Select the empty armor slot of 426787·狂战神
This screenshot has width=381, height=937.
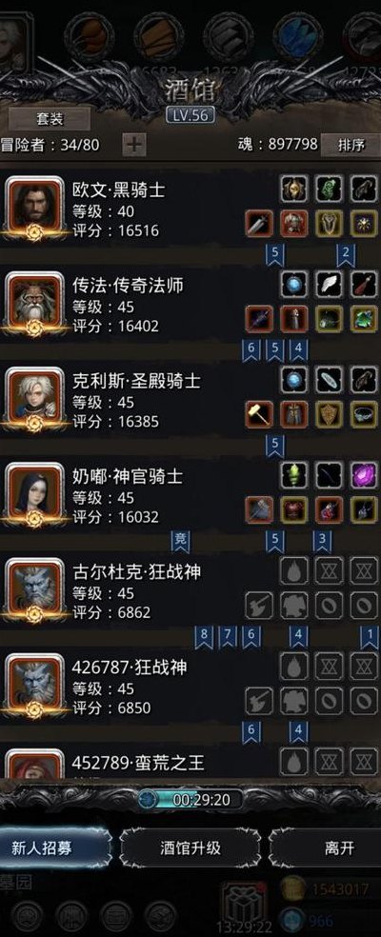(294, 701)
